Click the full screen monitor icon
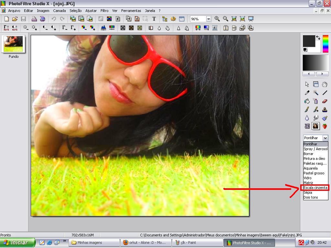Image resolution: width=331 pixels, height=248 pixels. (251, 19)
